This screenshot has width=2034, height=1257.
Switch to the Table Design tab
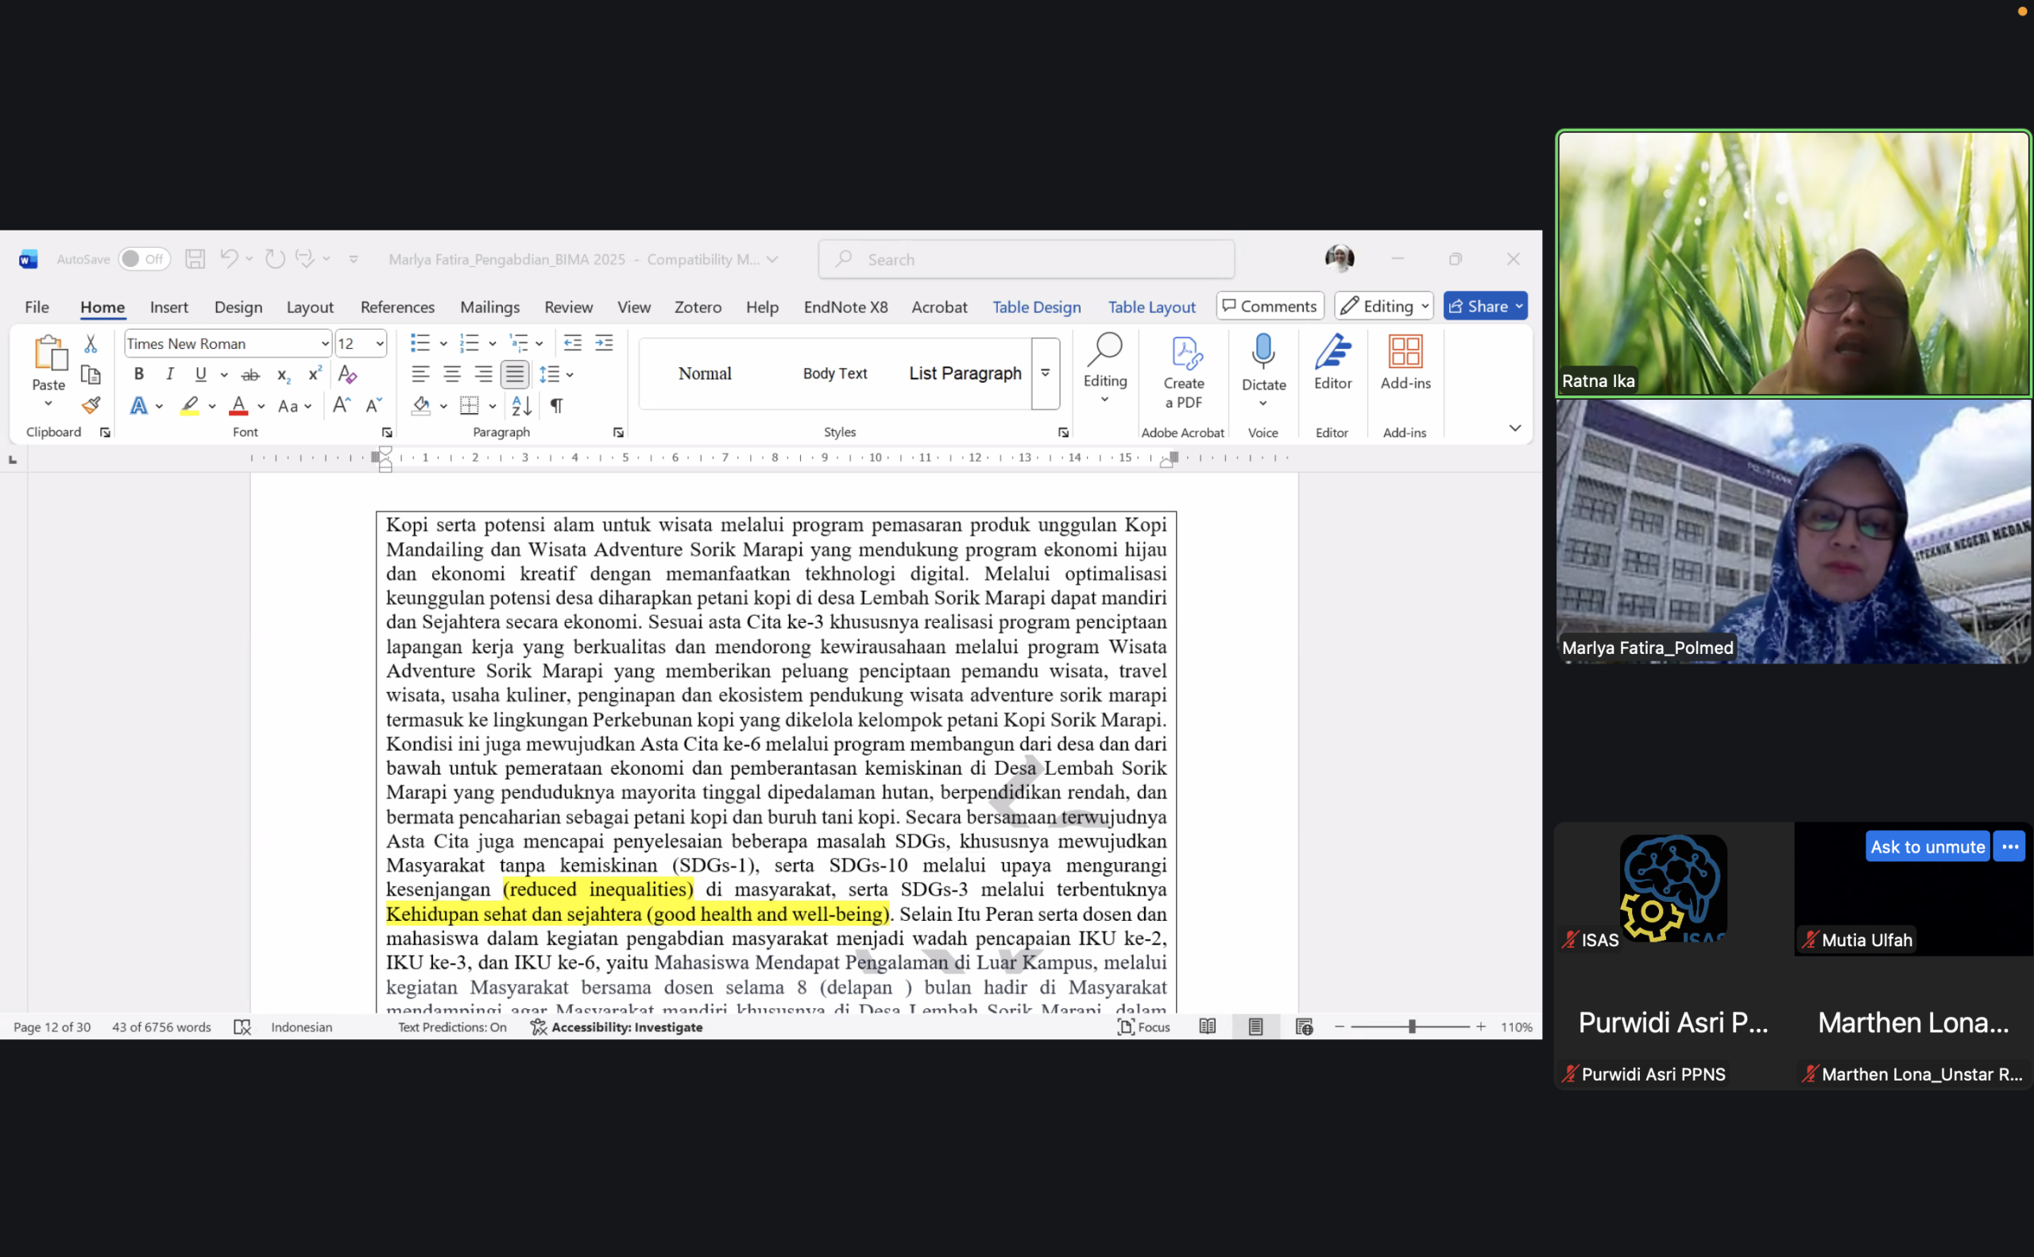tap(1036, 307)
